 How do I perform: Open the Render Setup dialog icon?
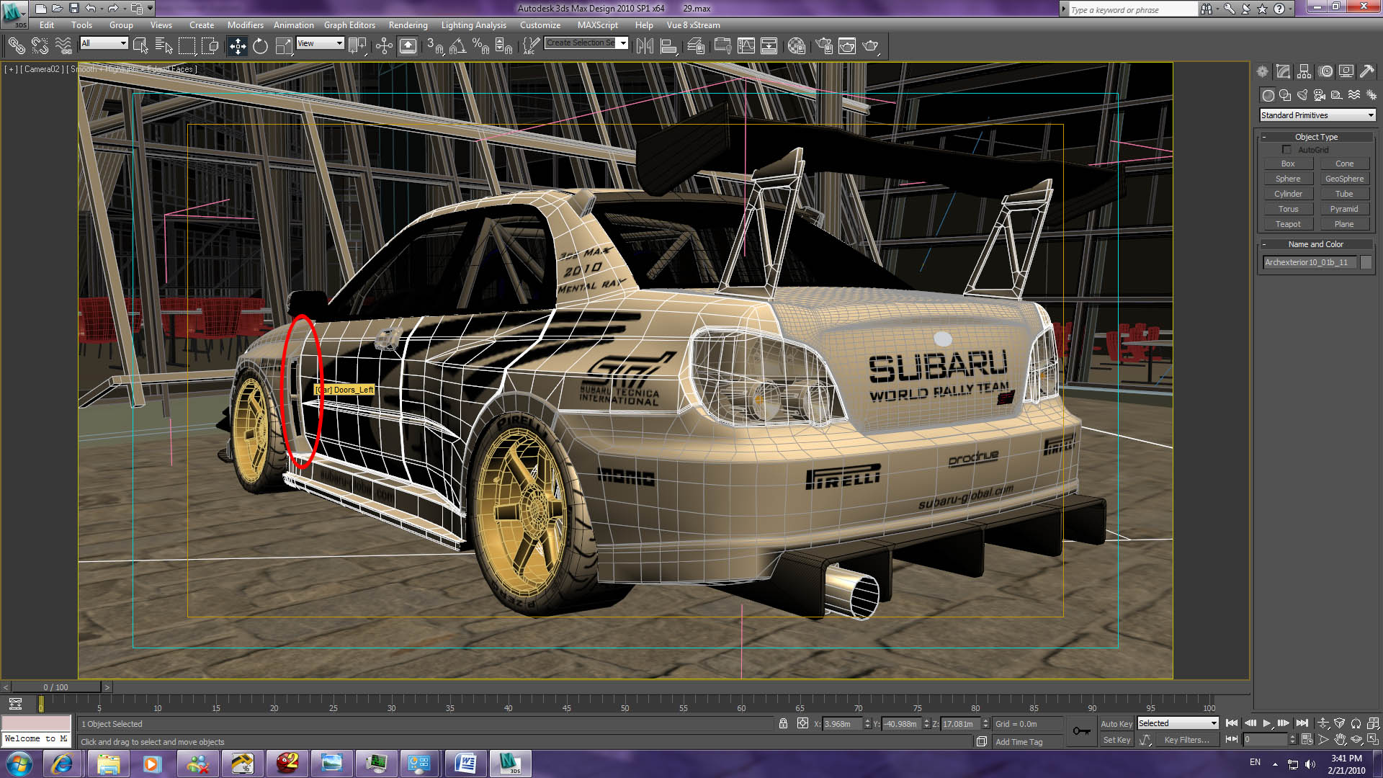(x=824, y=46)
